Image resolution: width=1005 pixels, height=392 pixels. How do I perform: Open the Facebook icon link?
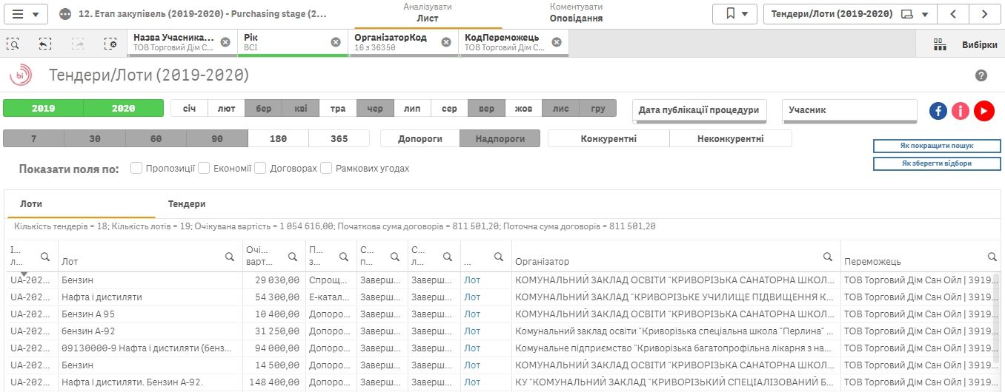click(938, 111)
